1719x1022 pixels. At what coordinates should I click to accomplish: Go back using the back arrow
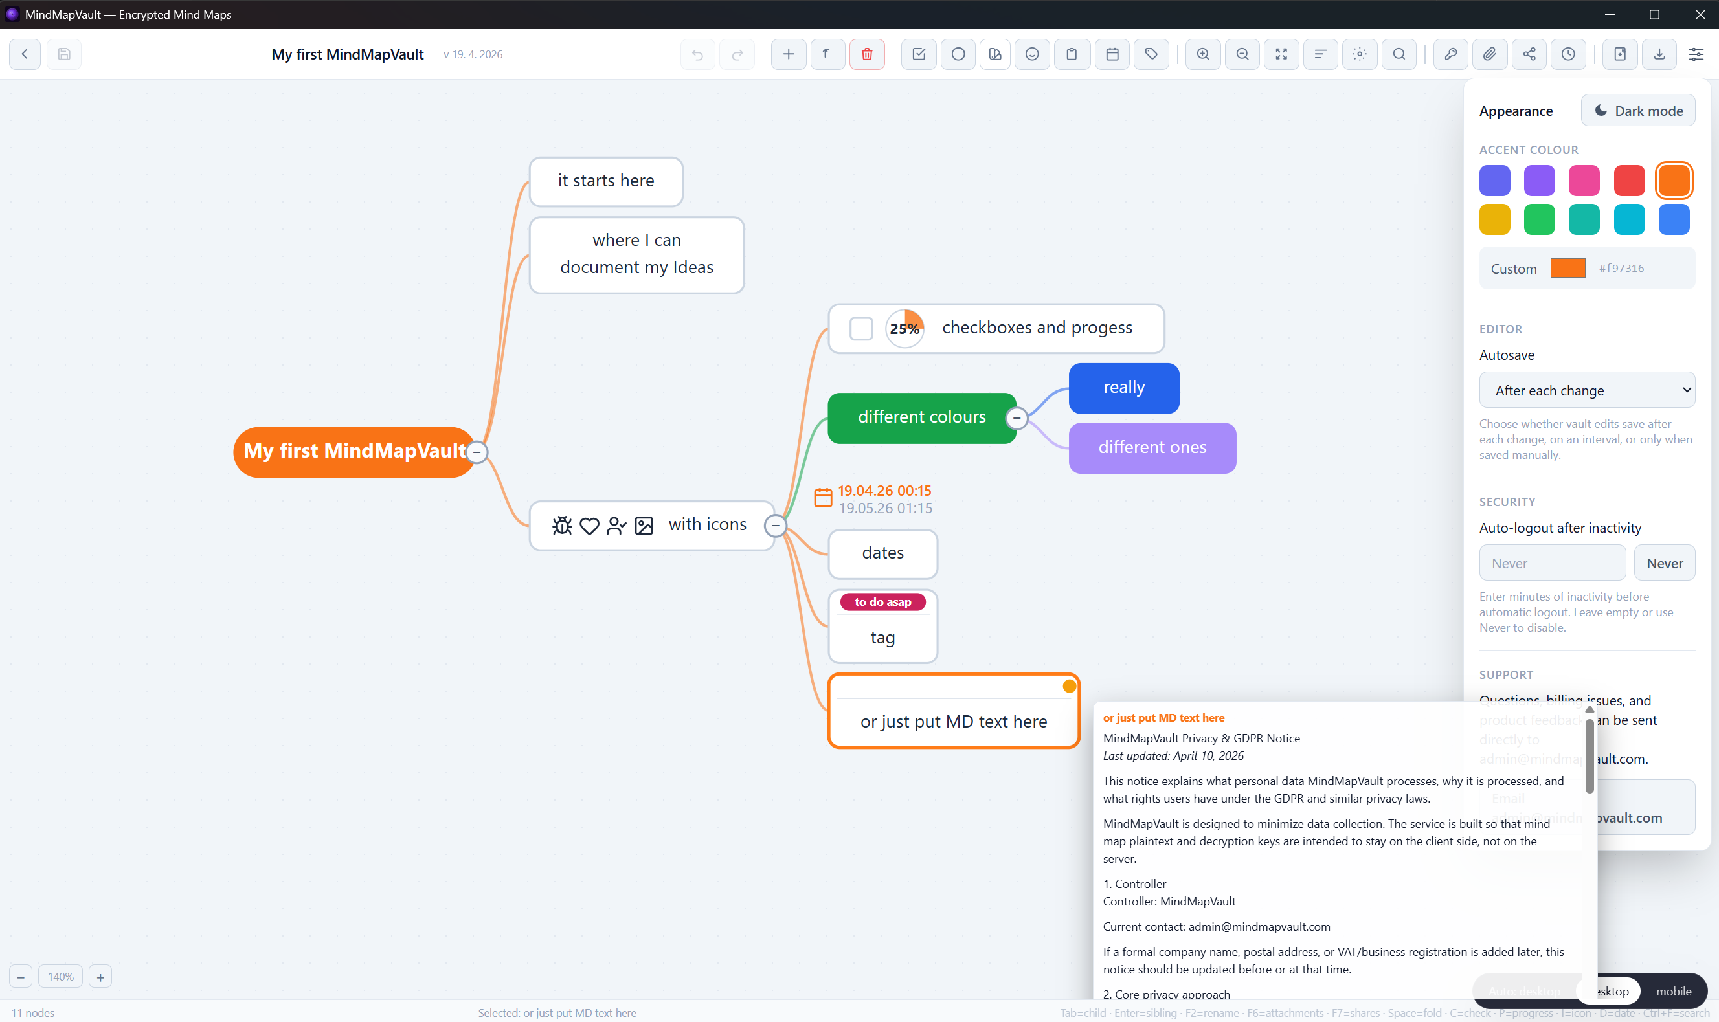point(25,54)
